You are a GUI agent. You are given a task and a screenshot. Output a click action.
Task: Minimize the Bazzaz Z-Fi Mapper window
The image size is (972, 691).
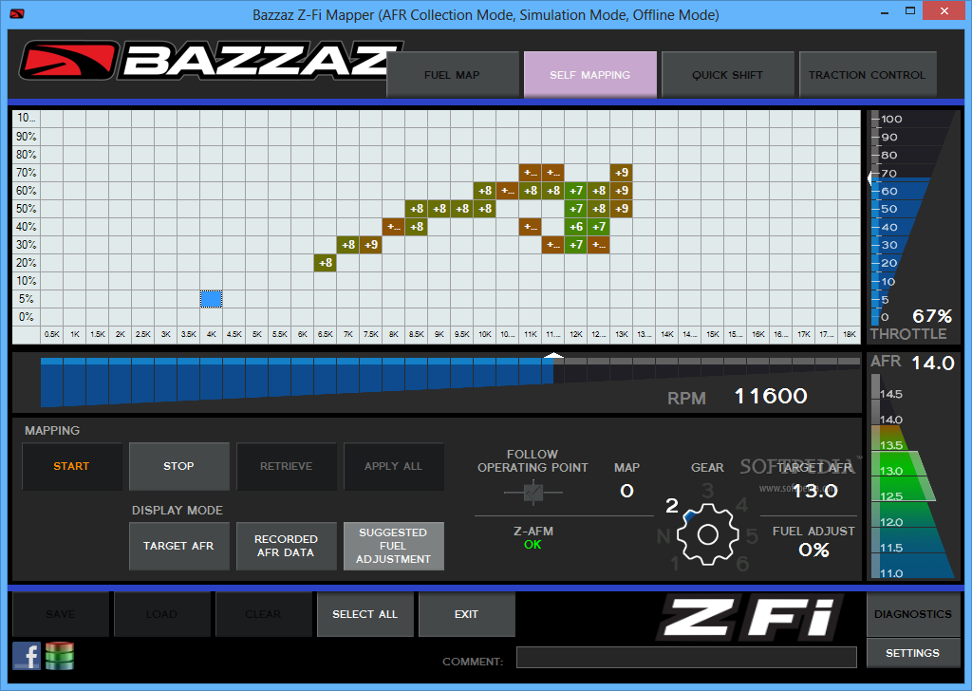click(884, 11)
